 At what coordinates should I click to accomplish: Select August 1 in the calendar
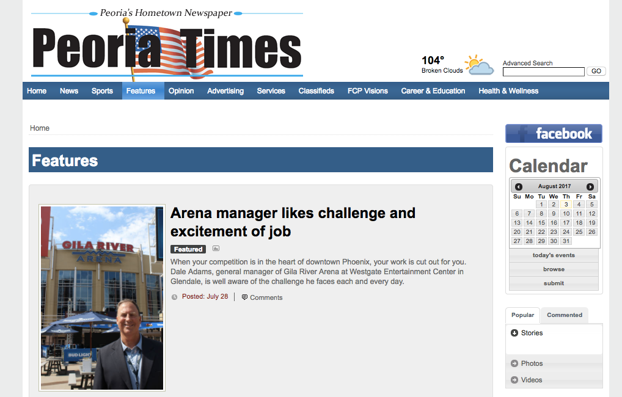(x=541, y=205)
